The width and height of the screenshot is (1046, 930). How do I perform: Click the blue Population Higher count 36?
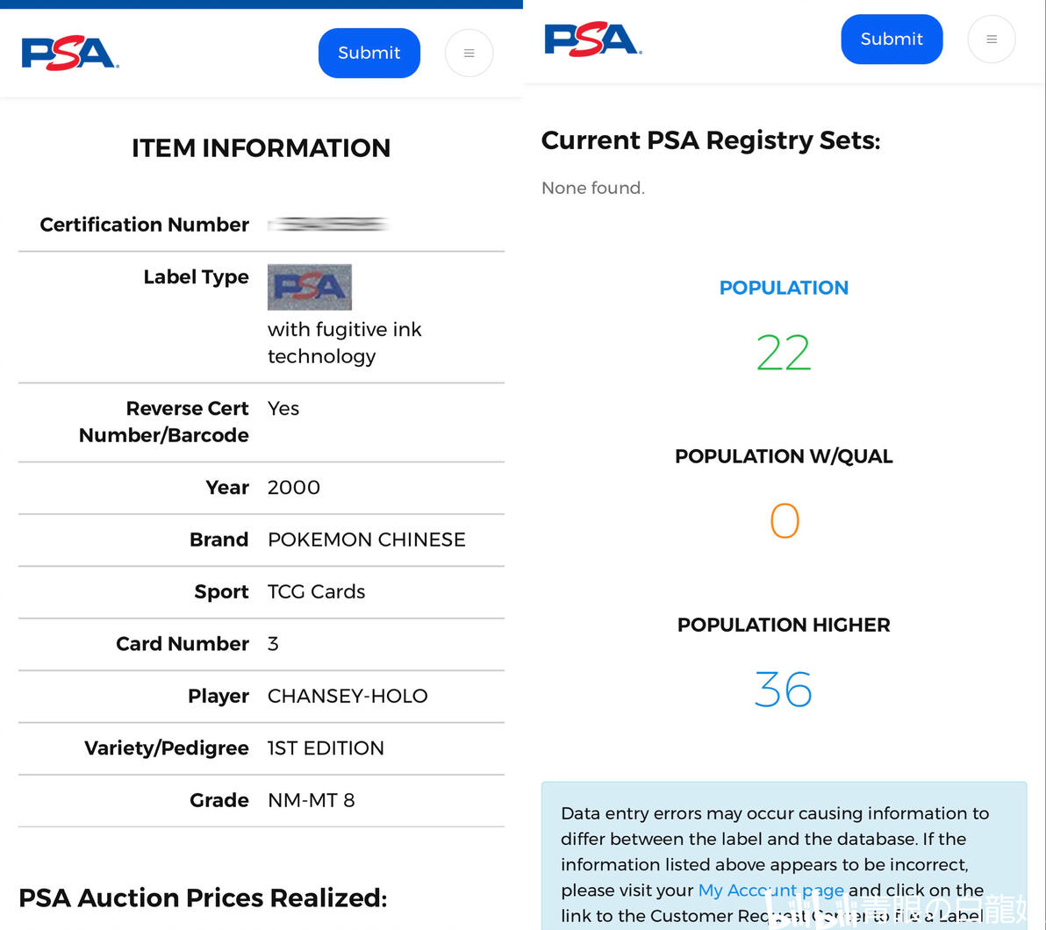pos(784,690)
